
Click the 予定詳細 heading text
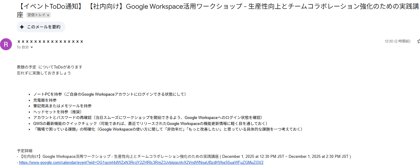(x=25, y=151)
